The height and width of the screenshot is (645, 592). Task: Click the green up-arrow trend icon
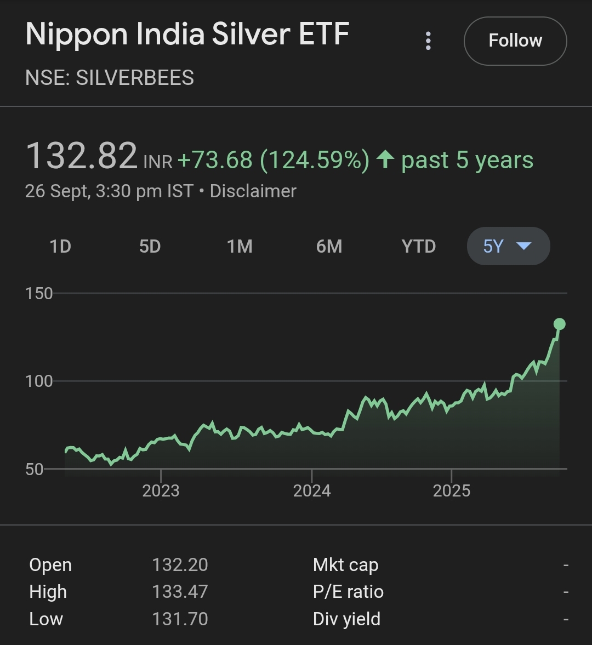click(x=386, y=160)
